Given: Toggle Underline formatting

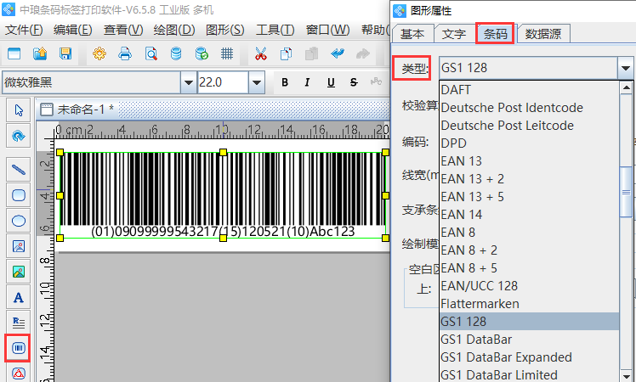Looking at the screenshot, I should point(331,82).
